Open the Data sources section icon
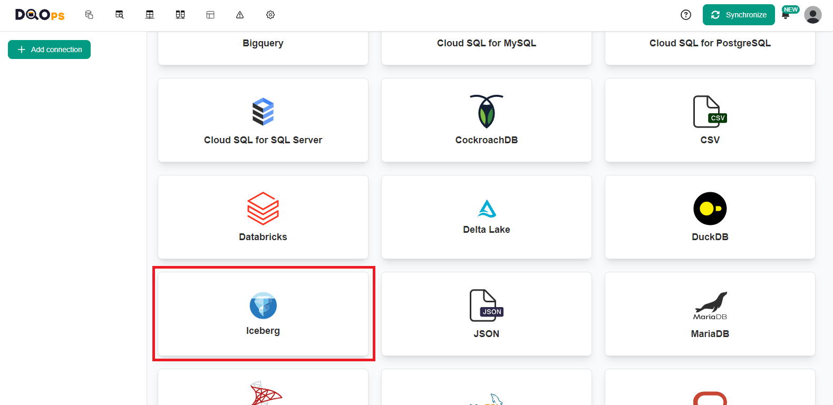 pos(89,15)
